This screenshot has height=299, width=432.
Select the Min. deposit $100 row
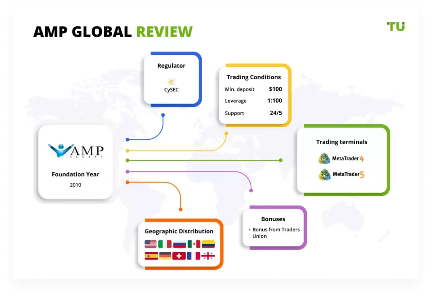click(x=253, y=89)
